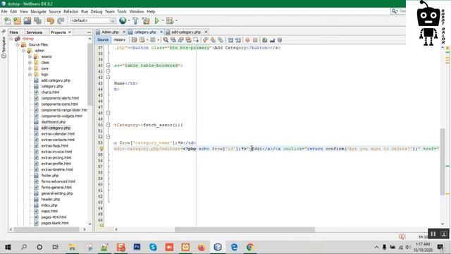The height and width of the screenshot is (254, 451).
Task: Pause the video with the pause button
Action: tap(433, 234)
